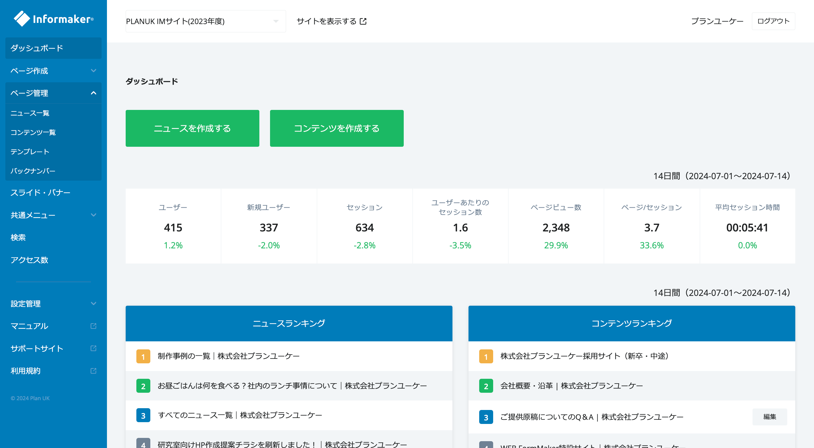Open the PLANUK IMサイト(2023年度) site selector
Screen dimensions: 814x448
tap(206, 21)
